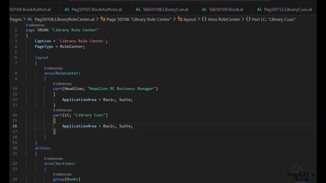Click the layout keyword on line 6

point(42,57)
